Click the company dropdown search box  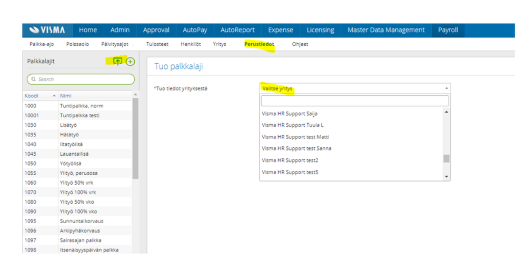[355, 101]
